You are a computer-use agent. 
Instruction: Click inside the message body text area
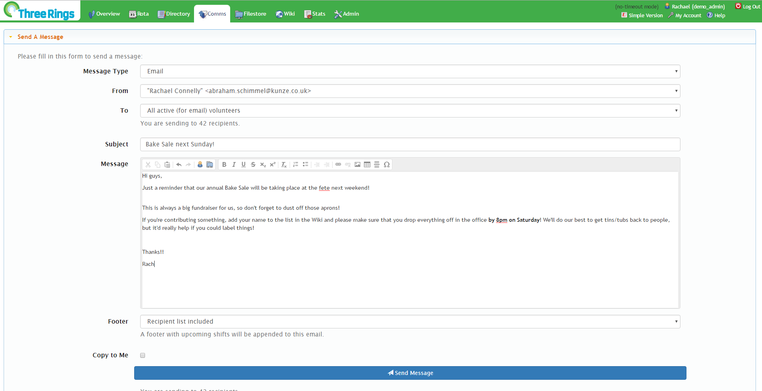click(x=410, y=240)
